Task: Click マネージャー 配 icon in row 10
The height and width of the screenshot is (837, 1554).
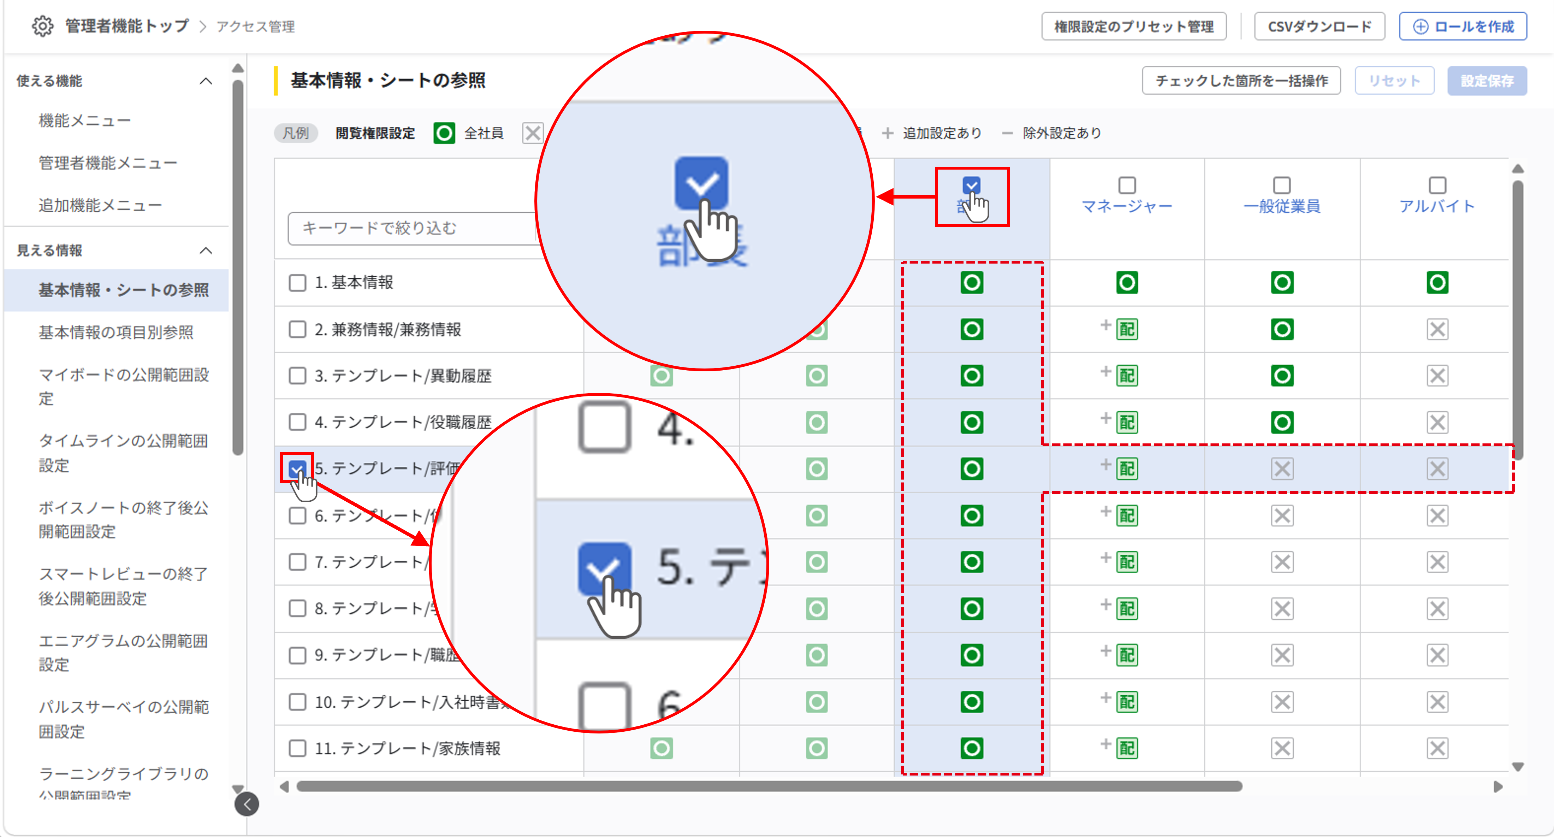Action: click(x=1127, y=702)
